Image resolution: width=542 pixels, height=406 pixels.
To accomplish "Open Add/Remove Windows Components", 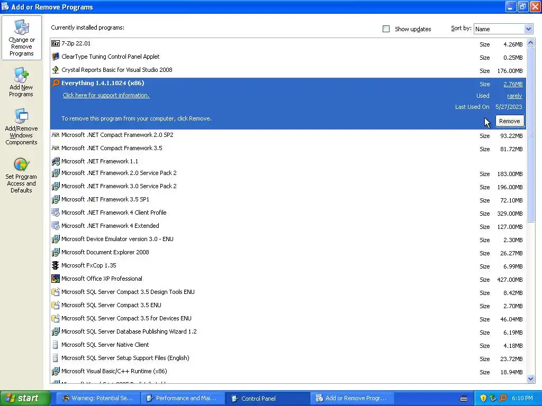I will tap(21, 127).
